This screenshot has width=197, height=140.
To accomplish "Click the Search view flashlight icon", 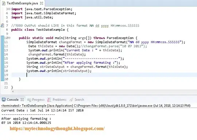I will click(71, 100).
